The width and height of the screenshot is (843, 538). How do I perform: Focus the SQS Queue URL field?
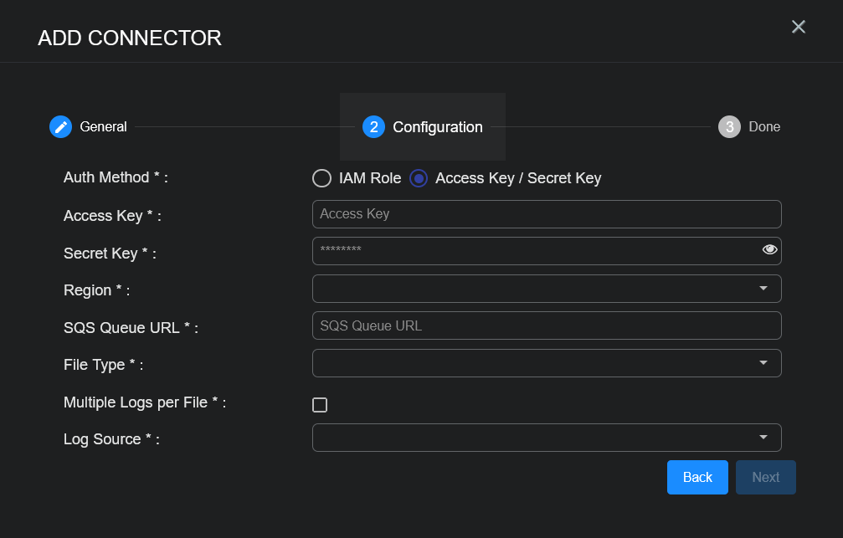(x=546, y=325)
